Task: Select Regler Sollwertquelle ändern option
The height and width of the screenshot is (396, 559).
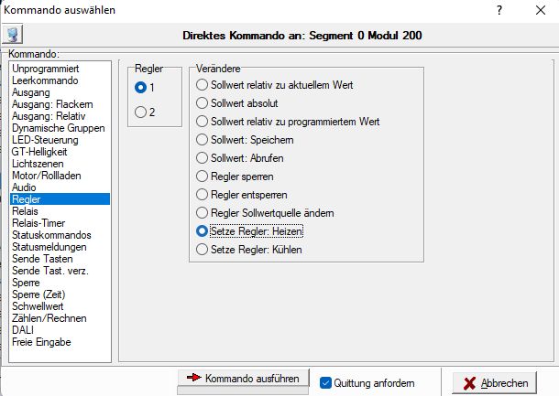Action: (203, 213)
